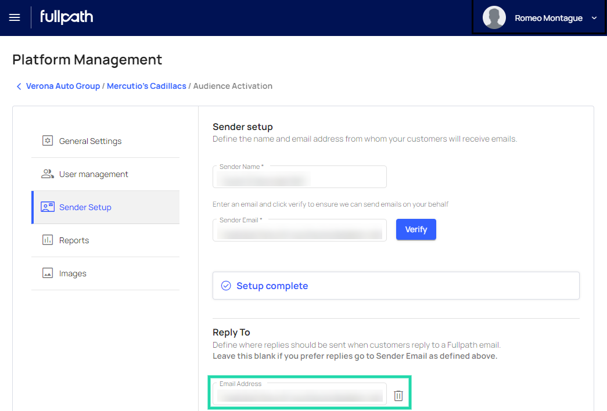This screenshot has height=411, width=607.
Task: Expand the user account dropdown chevron
Action: [x=594, y=18]
